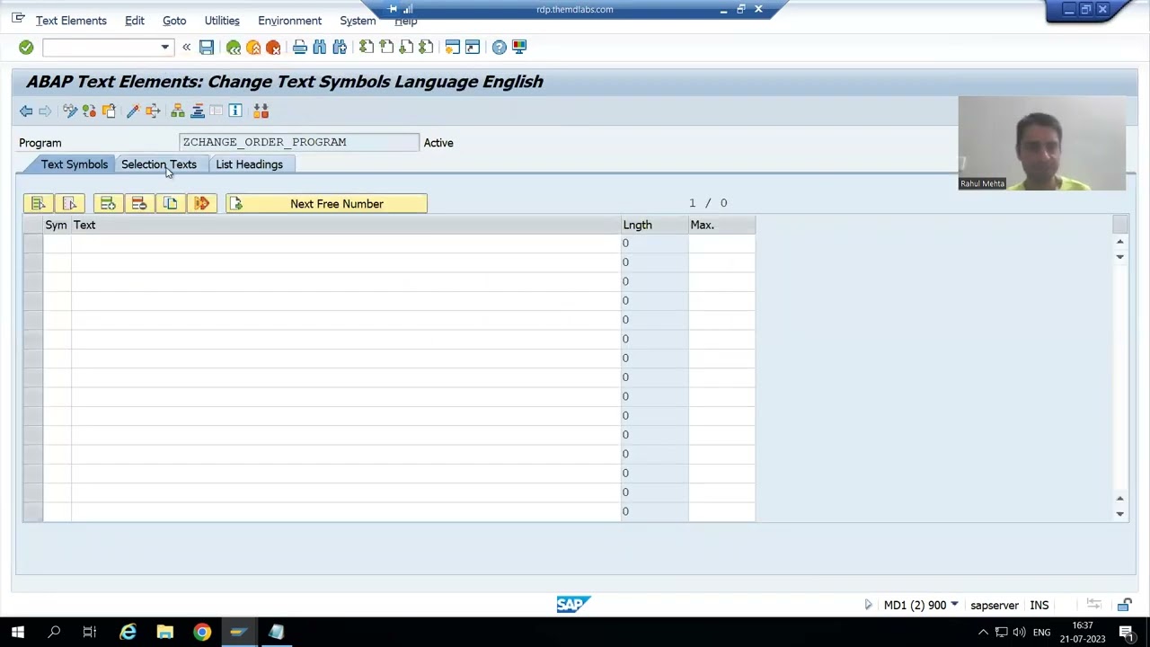Click the Lngth column header
The image size is (1150, 647).
(x=654, y=225)
